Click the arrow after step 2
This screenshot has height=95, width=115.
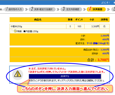58,9
